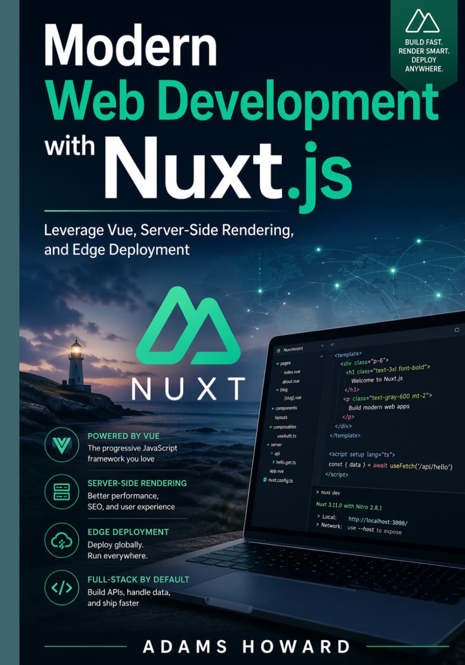This screenshot has width=465, height=665.
Task: Click the subtitle 'Leverage Vue, Server-Side Rendering'
Action: tap(169, 230)
